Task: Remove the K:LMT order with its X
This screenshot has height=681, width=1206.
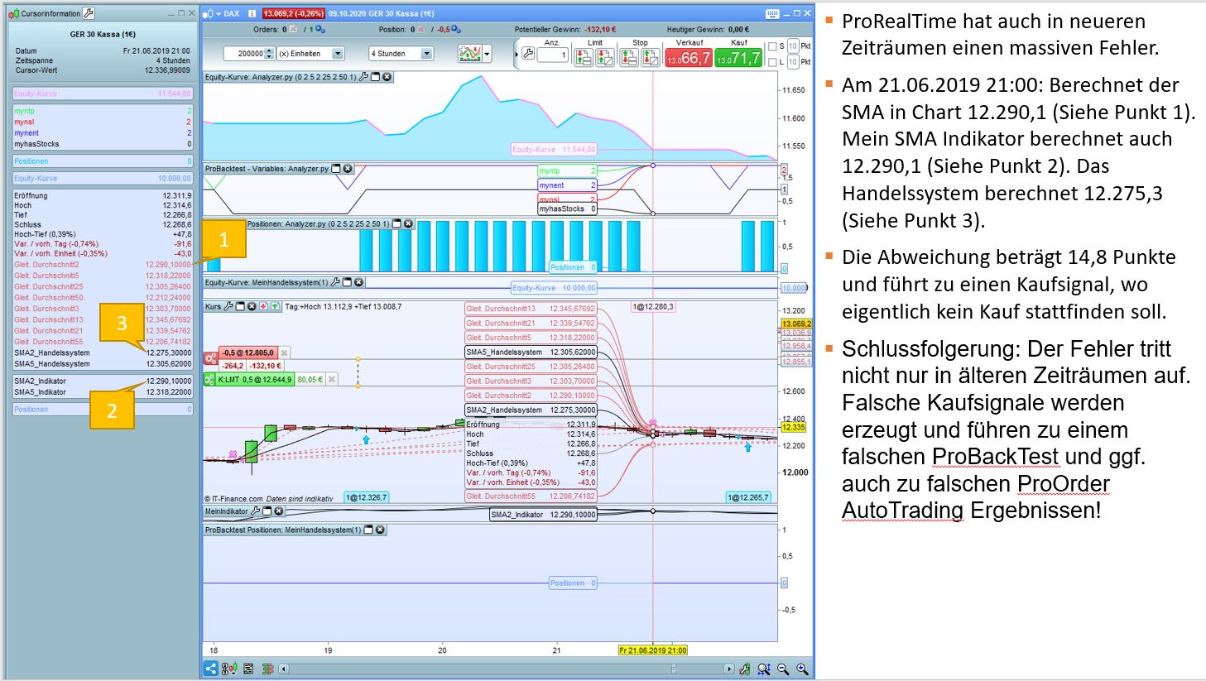Action: [331, 380]
